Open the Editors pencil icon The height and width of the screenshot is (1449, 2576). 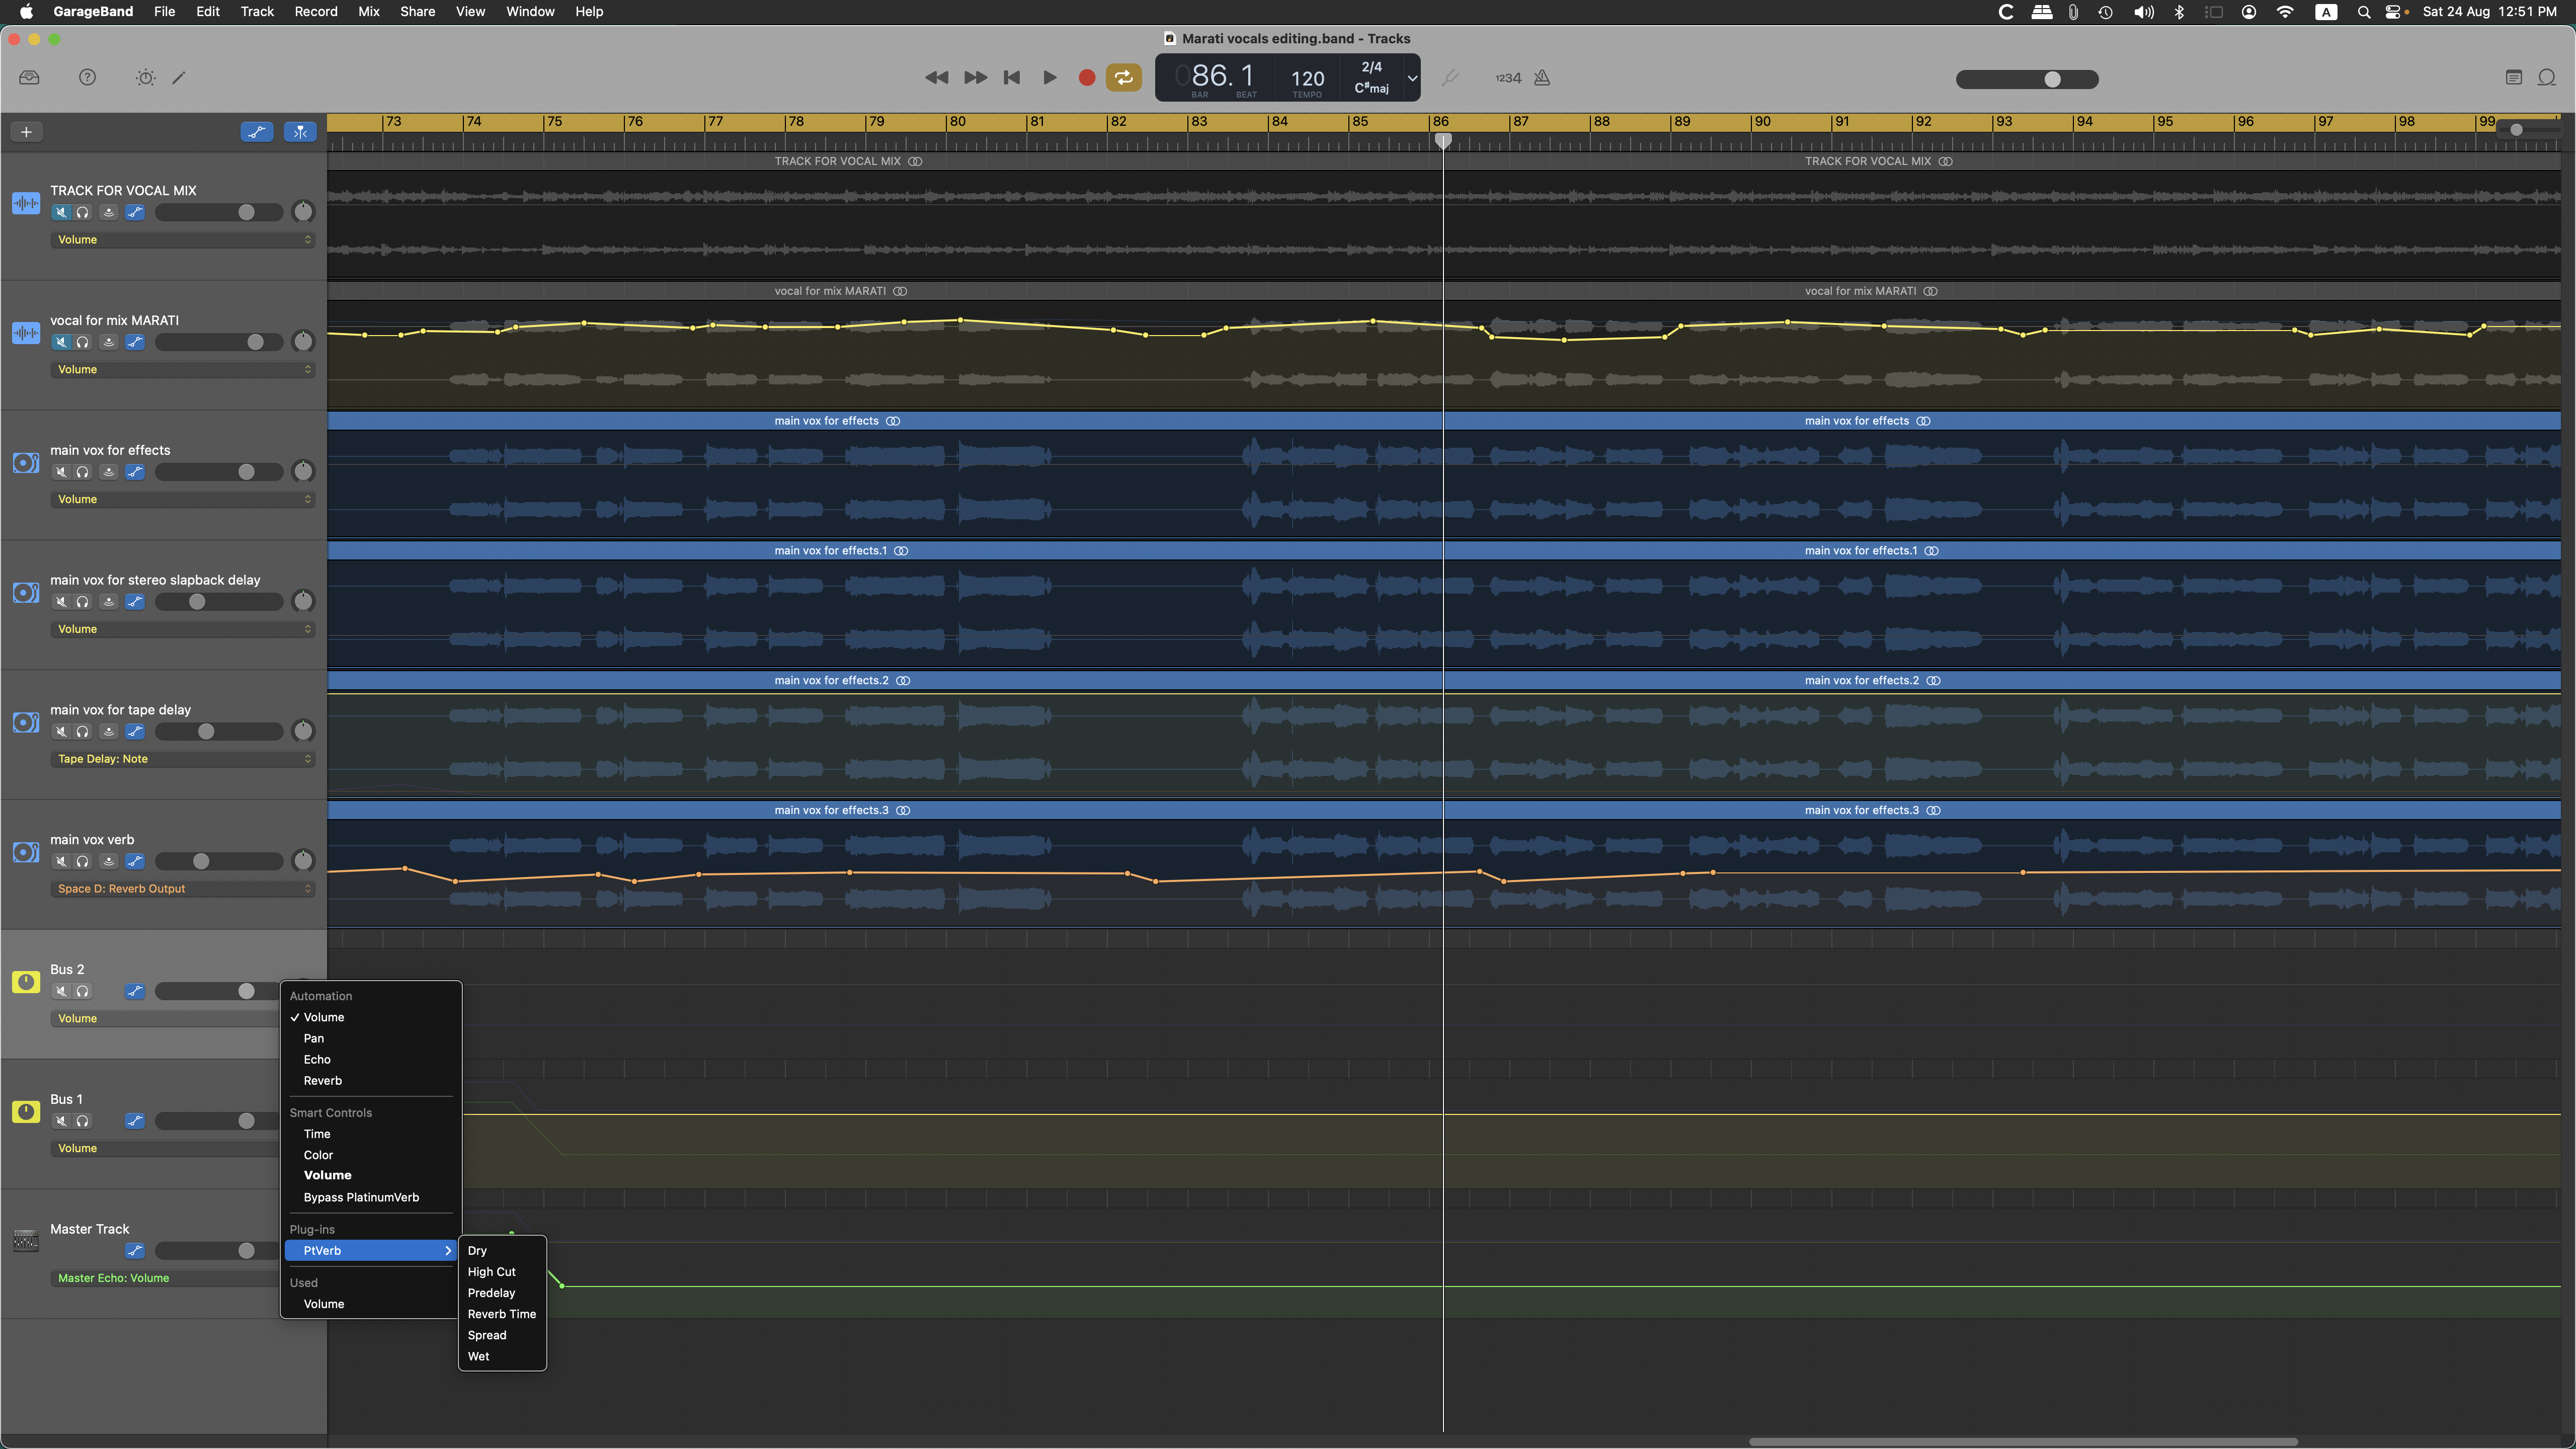(179, 78)
